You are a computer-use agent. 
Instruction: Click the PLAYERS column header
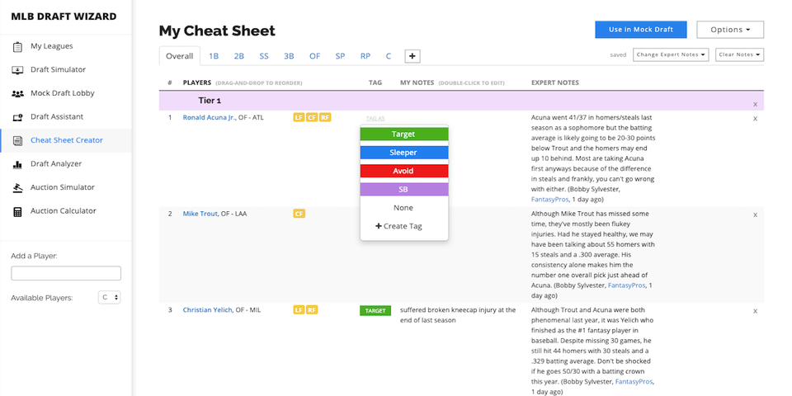(x=197, y=82)
